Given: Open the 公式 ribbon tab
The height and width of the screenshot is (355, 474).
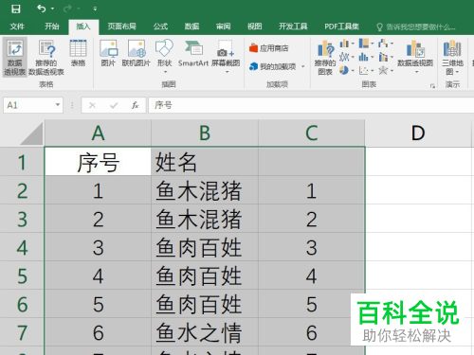Looking at the screenshot, I should pos(160,27).
